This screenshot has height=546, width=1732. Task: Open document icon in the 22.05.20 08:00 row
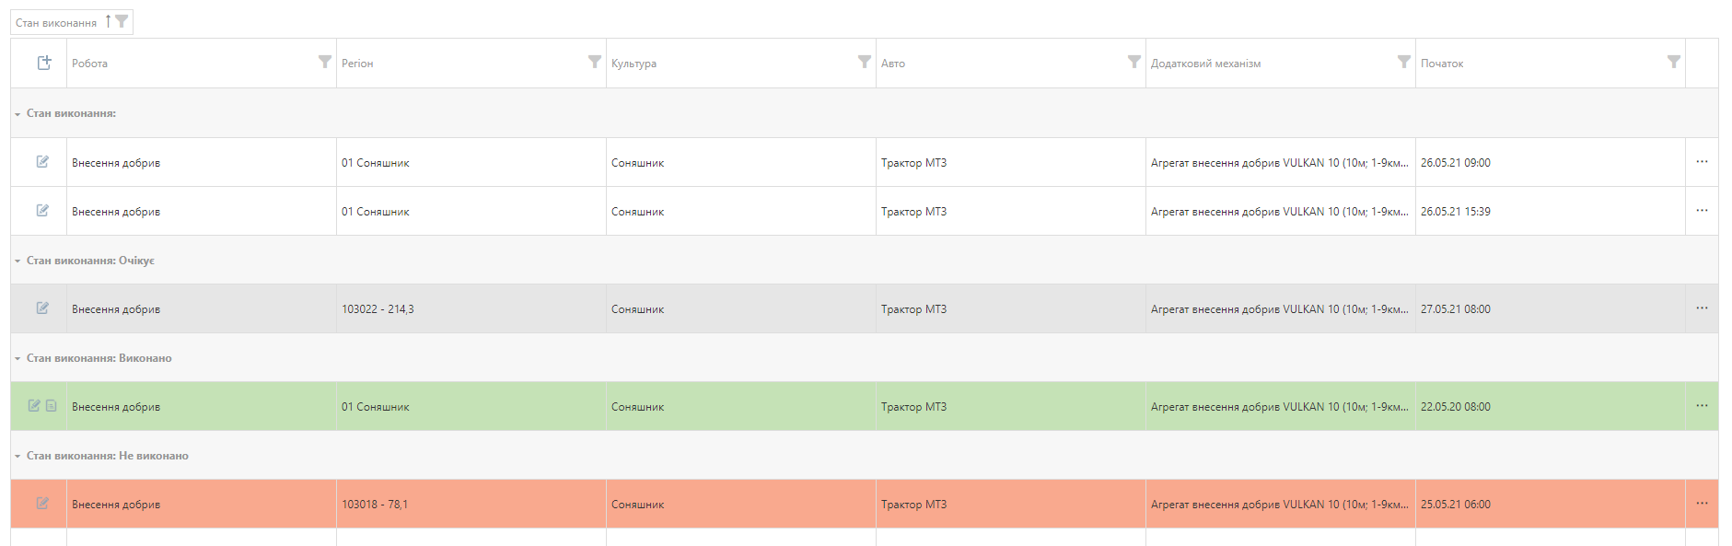tap(52, 406)
